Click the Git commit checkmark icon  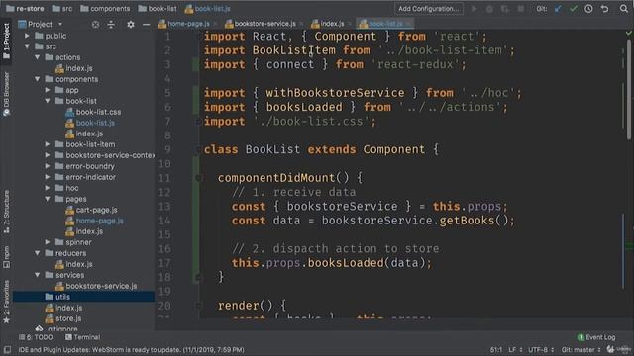coord(574,9)
